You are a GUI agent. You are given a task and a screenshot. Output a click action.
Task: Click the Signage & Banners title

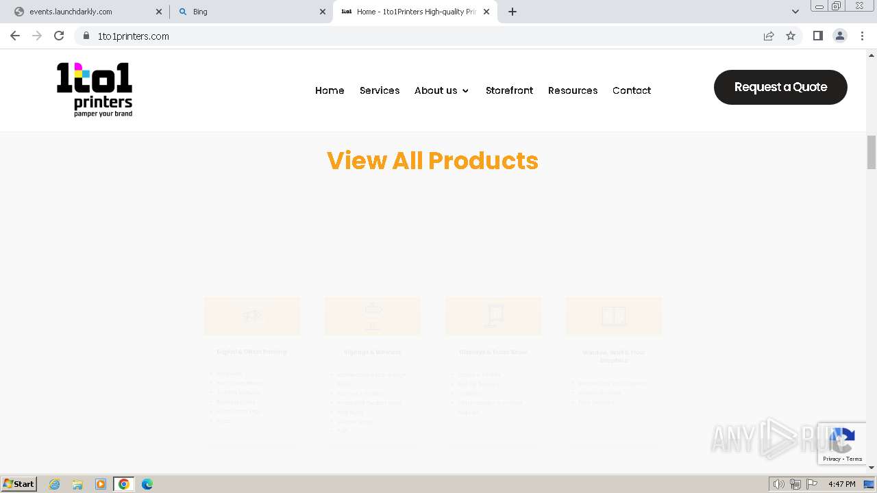373,353
